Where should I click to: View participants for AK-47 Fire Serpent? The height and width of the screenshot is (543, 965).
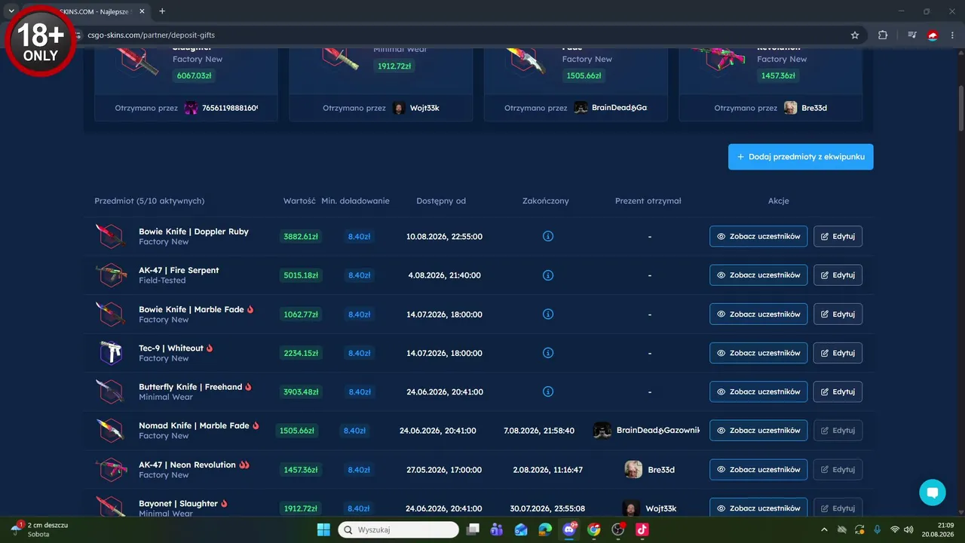[x=758, y=275]
